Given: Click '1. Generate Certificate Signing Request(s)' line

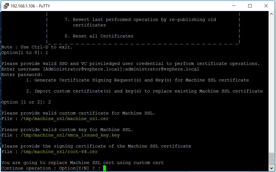Looking at the screenshot, I should pos(138,80).
